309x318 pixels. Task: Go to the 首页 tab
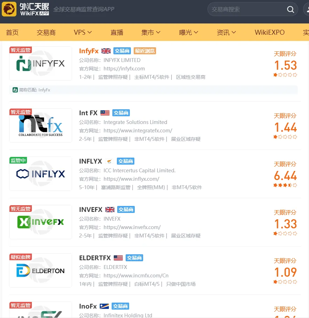12,32
